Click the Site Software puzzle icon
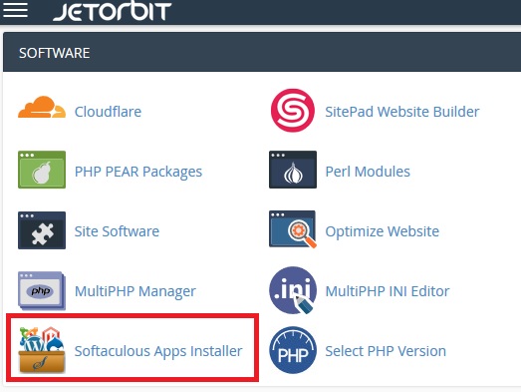This screenshot has width=521, height=392. coord(42,230)
